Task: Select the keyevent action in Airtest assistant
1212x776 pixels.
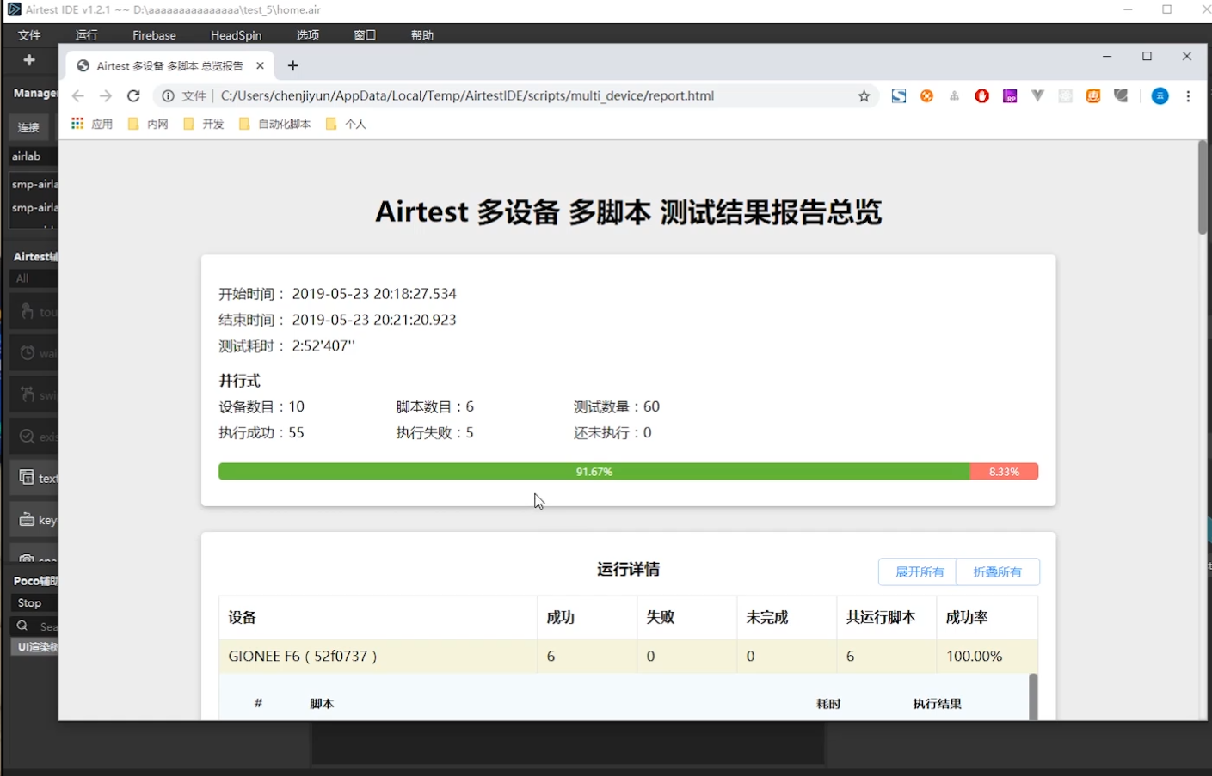Action: click(x=34, y=519)
